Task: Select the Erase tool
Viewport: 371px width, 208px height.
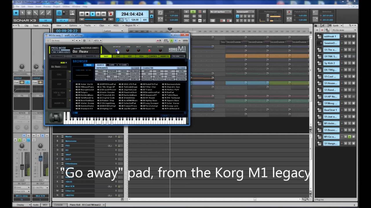Action: pyautogui.click(x=49, y=13)
